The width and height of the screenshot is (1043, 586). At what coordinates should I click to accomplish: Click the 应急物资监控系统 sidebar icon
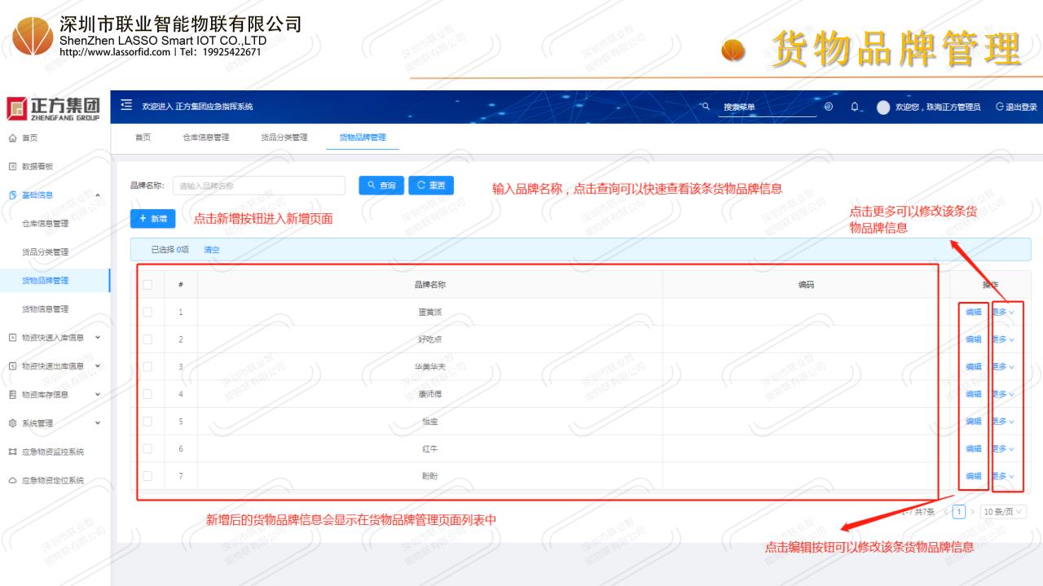(x=11, y=452)
